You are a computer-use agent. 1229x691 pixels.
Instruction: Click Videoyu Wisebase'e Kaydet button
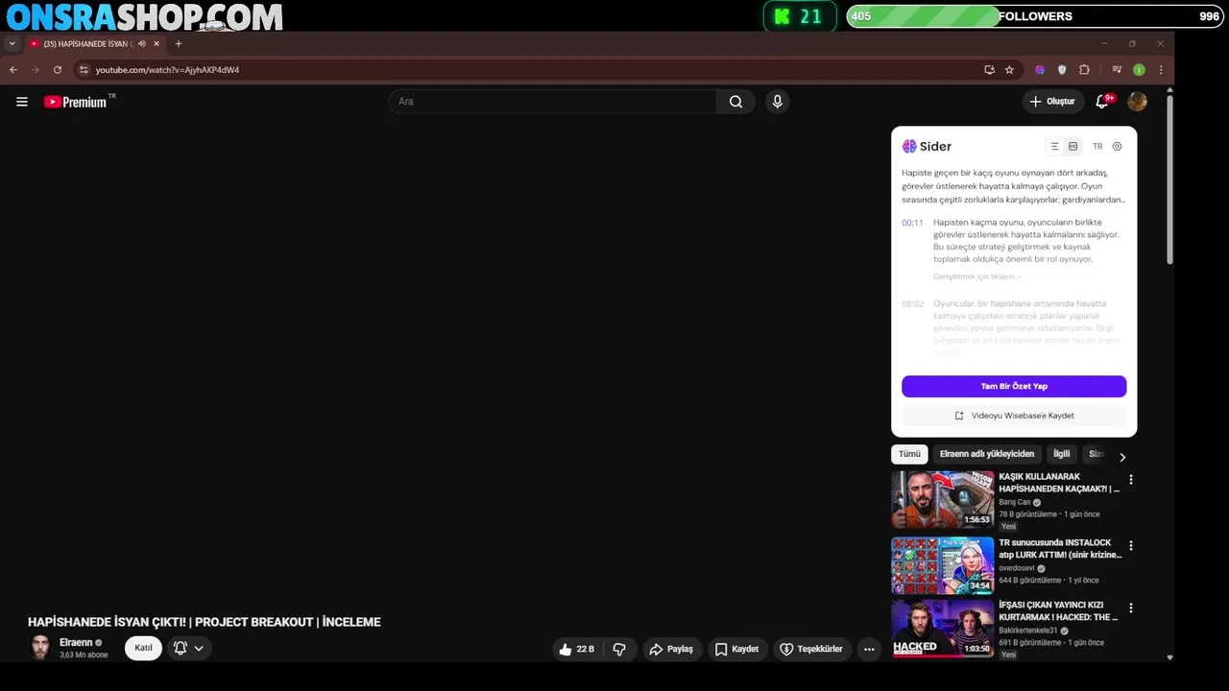1014,416
